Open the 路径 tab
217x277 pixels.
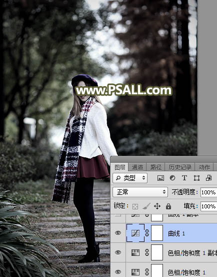156,167
